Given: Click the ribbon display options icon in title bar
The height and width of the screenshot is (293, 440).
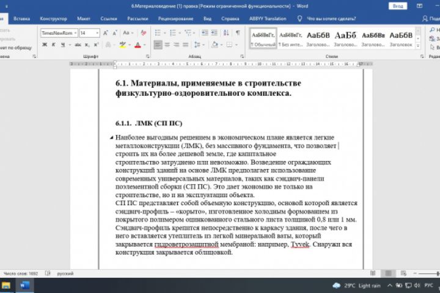Looking at the screenshot, I should (419, 6).
